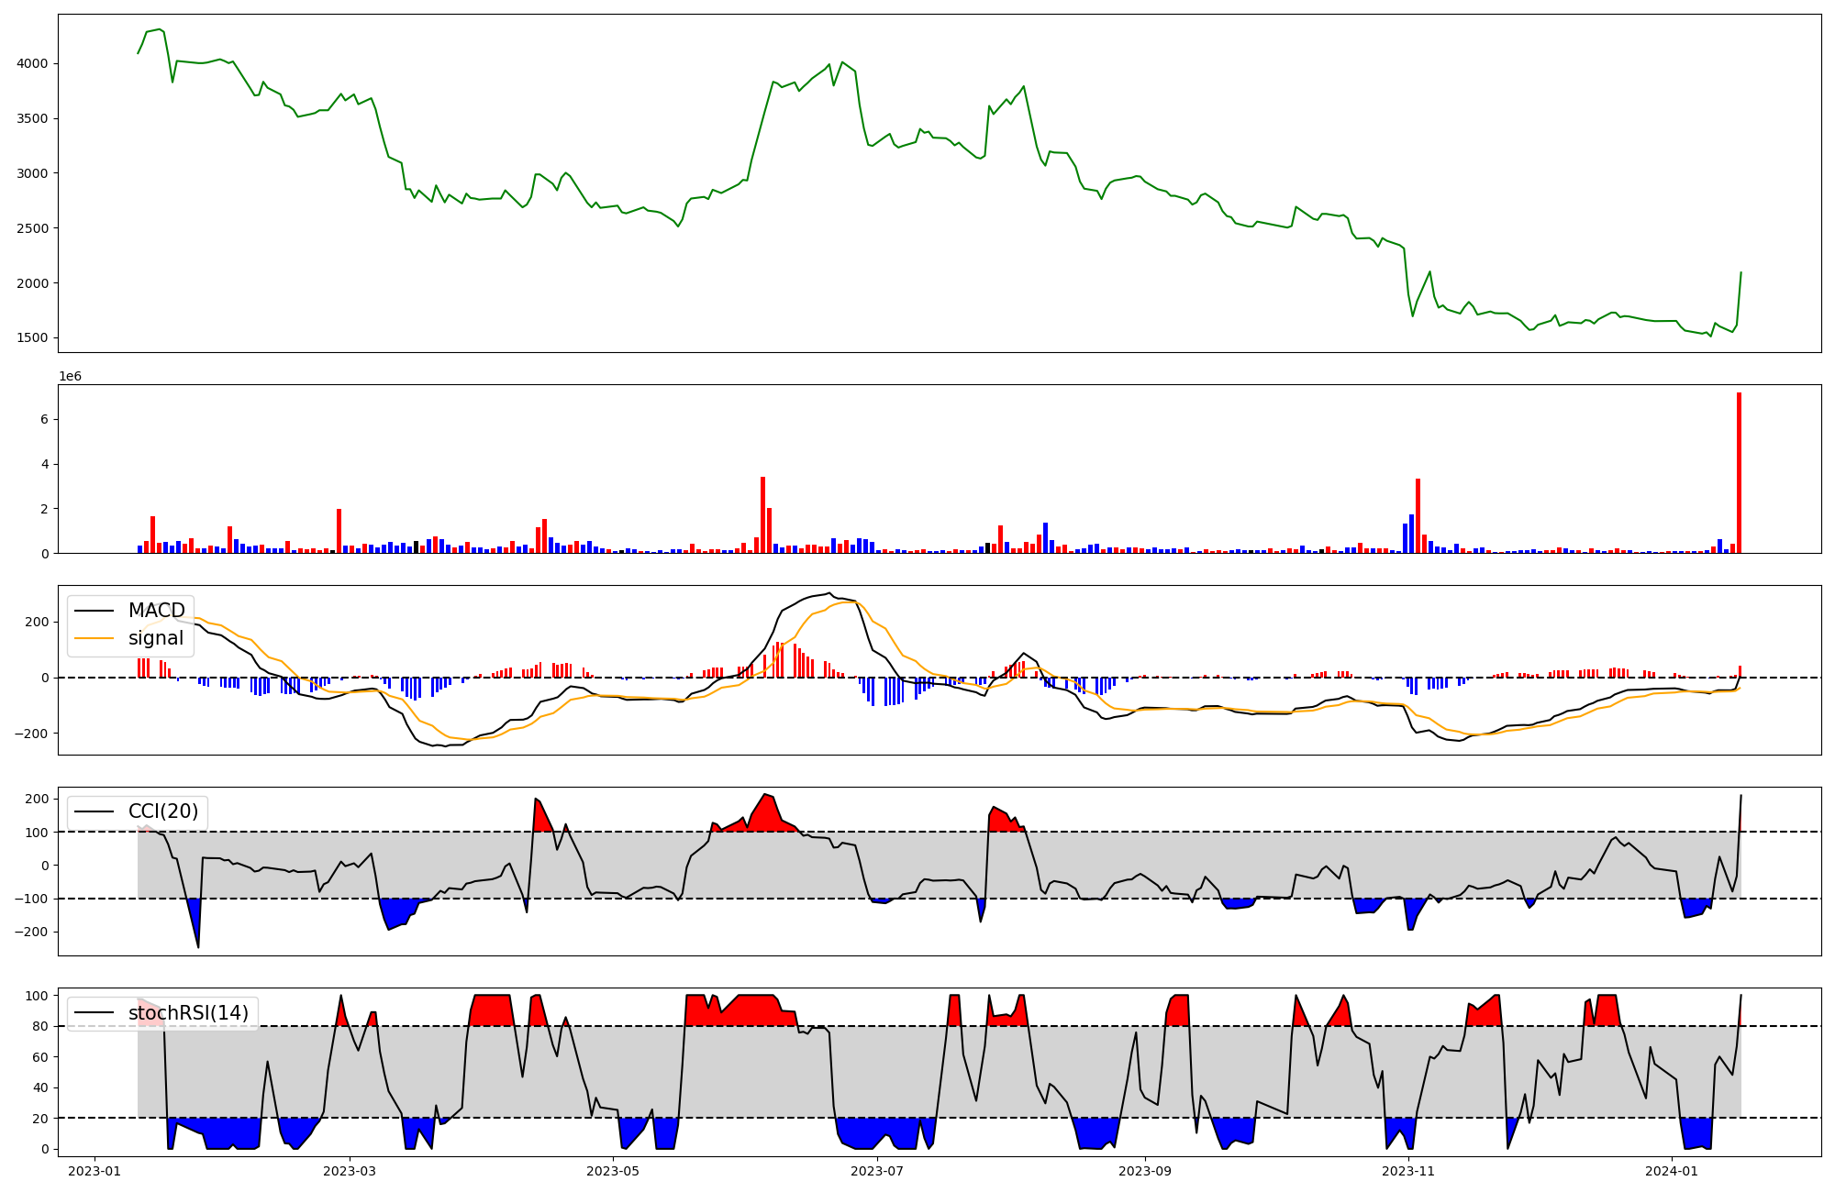Click the 2023-05 x-axis date label
Image resolution: width=1835 pixels, height=1192 pixels.
(x=613, y=1171)
